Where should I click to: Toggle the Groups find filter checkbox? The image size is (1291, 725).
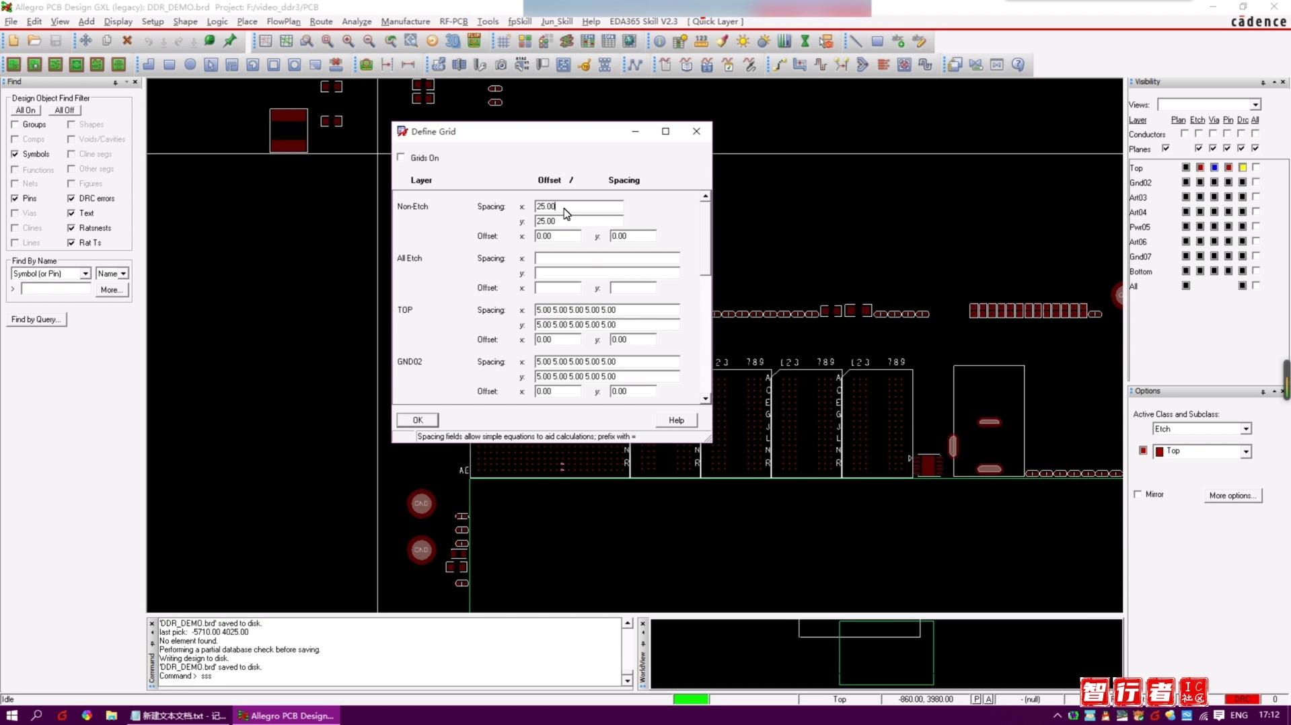pyautogui.click(x=15, y=124)
